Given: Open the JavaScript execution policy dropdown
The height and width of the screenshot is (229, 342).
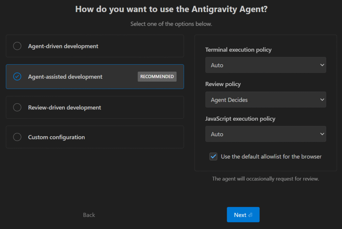Looking at the screenshot, I should click(x=266, y=134).
